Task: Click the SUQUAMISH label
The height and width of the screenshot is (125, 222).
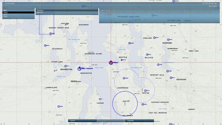Action: tap(84, 25)
